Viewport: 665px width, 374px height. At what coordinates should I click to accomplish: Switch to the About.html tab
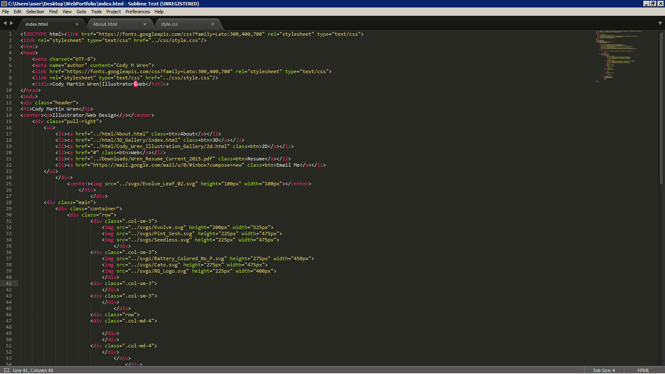pyautogui.click(x=105, y=24)
